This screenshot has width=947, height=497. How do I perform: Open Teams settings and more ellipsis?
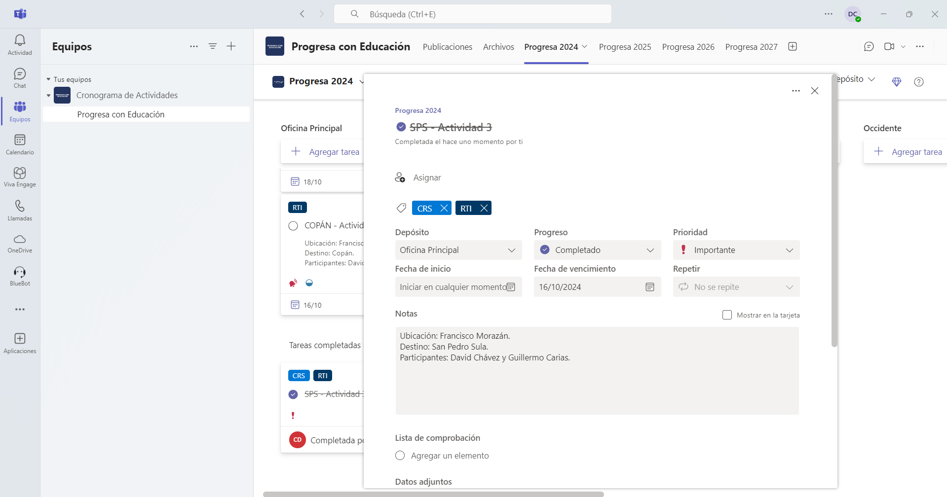pos(829,14)
